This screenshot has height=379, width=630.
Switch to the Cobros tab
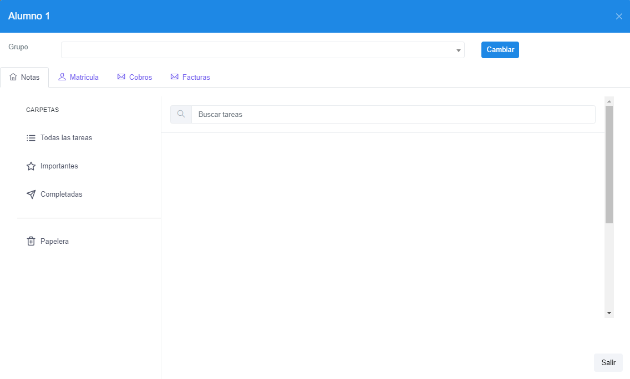click(135, 77)
